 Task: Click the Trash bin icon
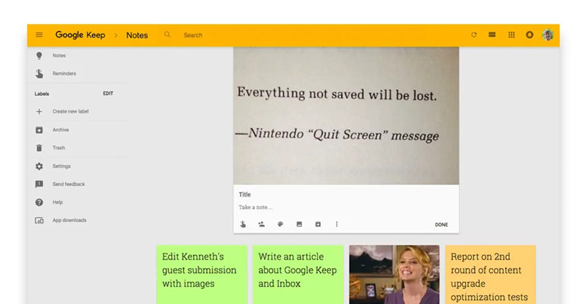[39, 148]
